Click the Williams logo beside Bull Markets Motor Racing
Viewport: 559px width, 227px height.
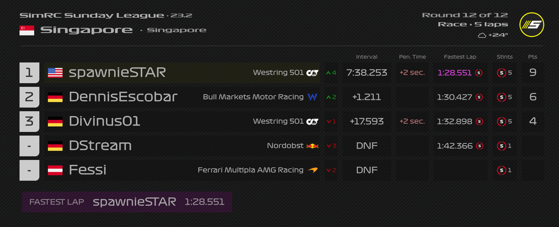(x=312, y=97)
